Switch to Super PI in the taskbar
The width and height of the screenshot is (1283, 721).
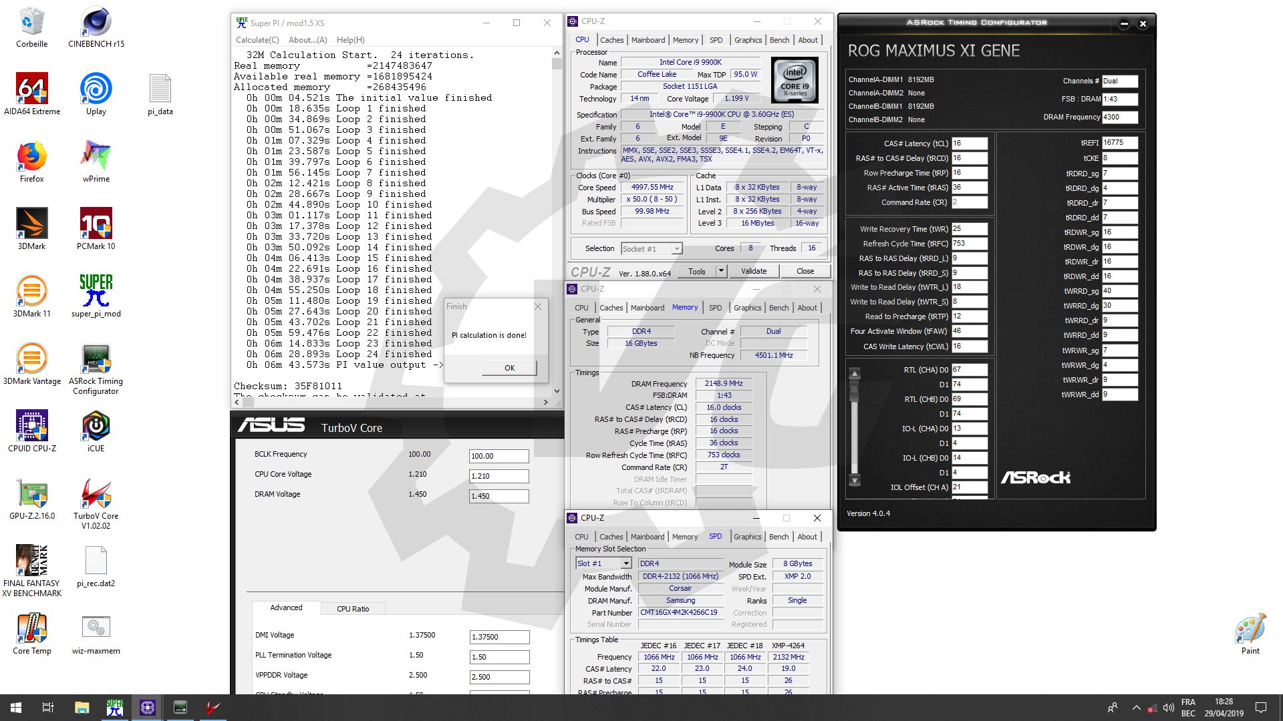point(115,708)
